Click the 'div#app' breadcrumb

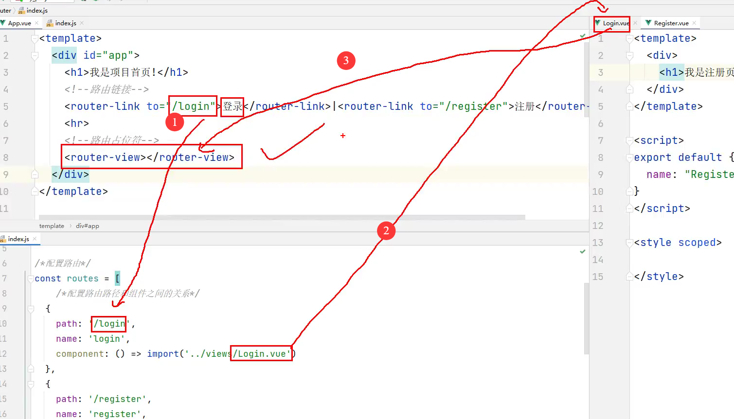click(x=88, y=226)
